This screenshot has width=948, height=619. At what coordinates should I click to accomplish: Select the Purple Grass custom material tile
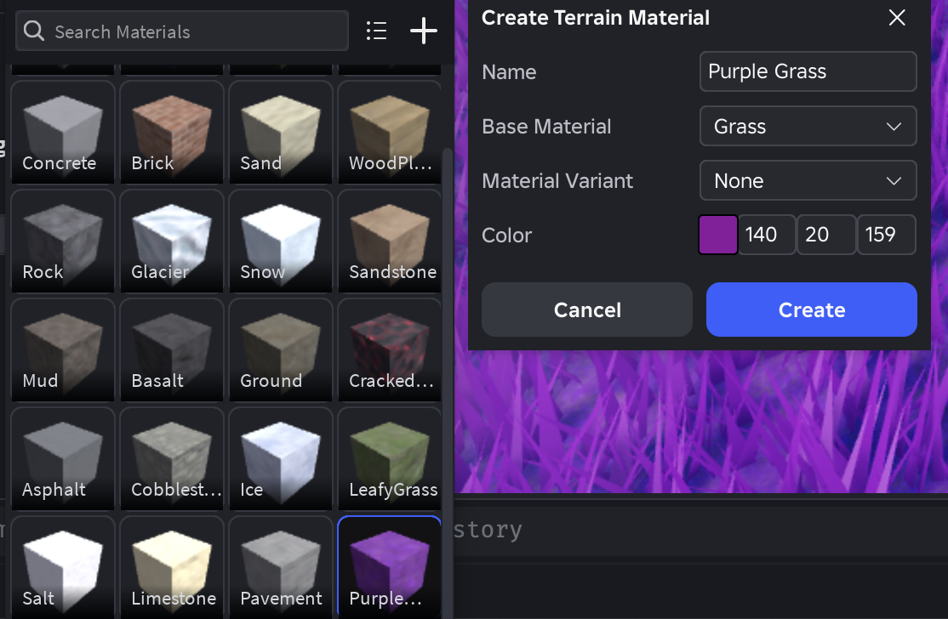coord(390,567)
